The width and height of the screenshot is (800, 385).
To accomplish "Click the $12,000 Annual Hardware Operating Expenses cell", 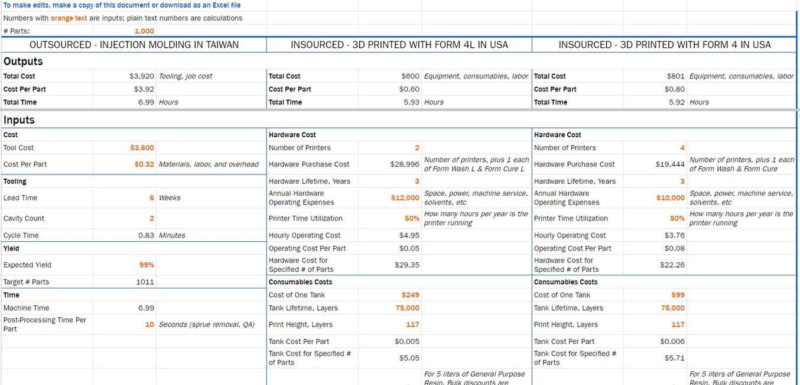I will tap(405, 198).
